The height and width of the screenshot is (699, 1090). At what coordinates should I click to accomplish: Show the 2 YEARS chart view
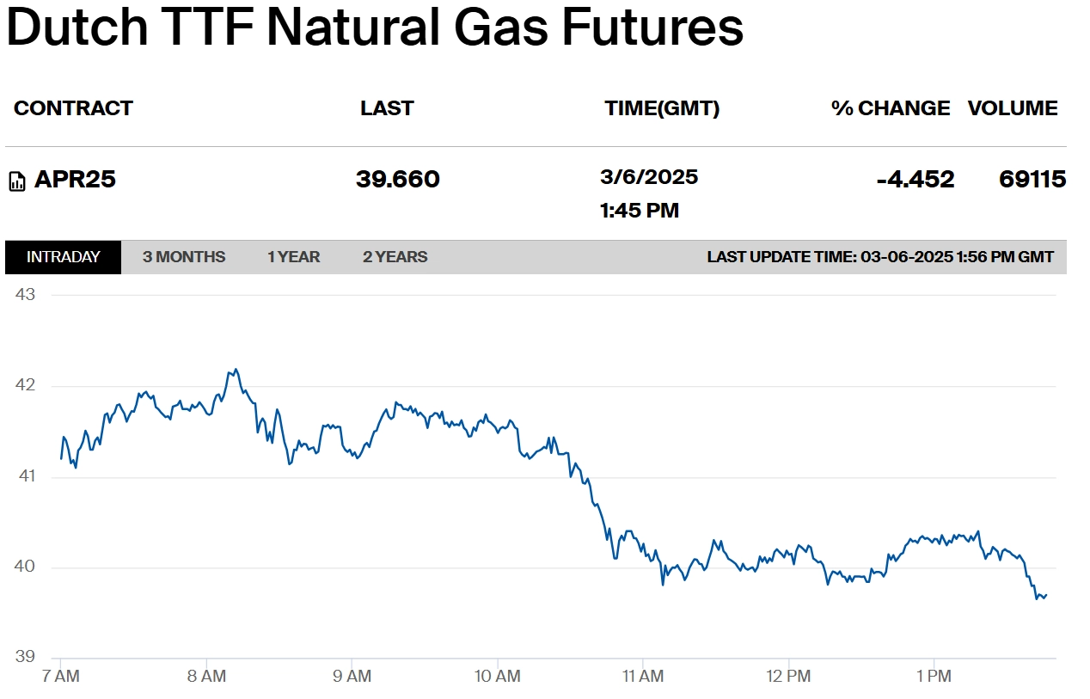point(395,257)
